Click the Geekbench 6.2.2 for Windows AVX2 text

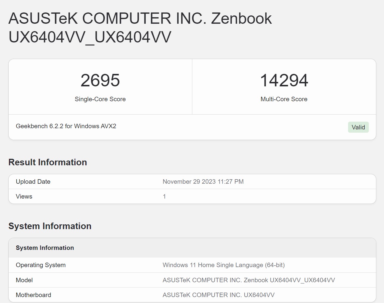pyautogui.click(x=66, y=126)
